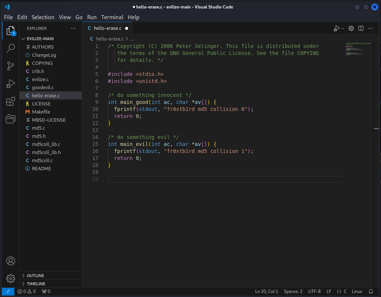Image resolution: width=381 pixels, height=297 pixels.
Task: Toggle the Explorer sidebar via Explorer icon
Action: (11, 31)
